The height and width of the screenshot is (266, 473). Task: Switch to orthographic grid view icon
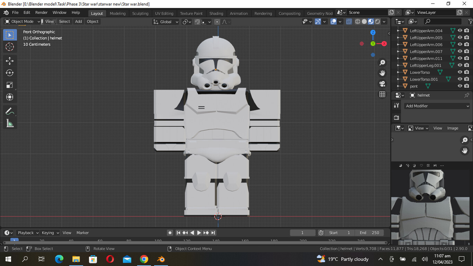[x=382, y=94]
